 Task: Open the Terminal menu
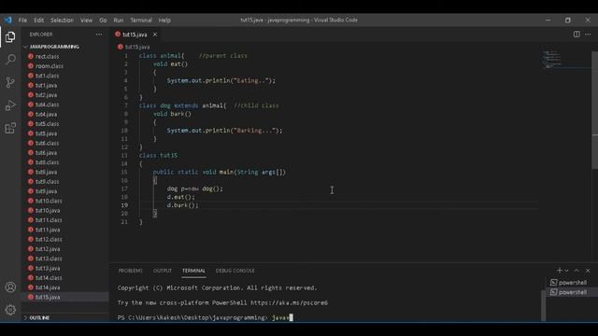[141, 21]
